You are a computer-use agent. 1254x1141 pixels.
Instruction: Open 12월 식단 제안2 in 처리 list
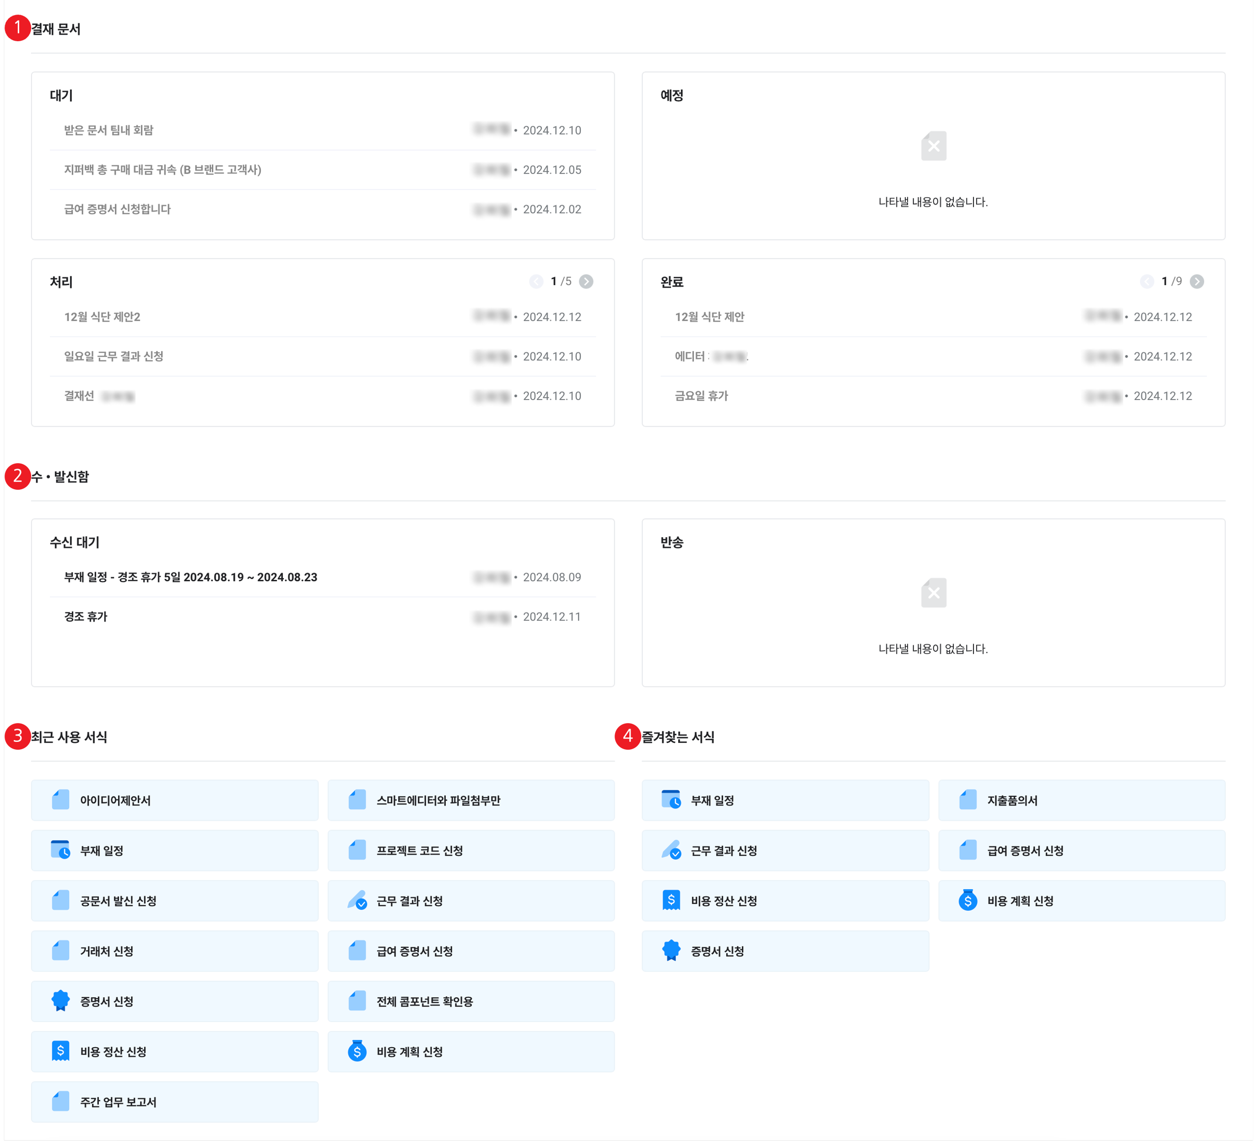[103, 317]
